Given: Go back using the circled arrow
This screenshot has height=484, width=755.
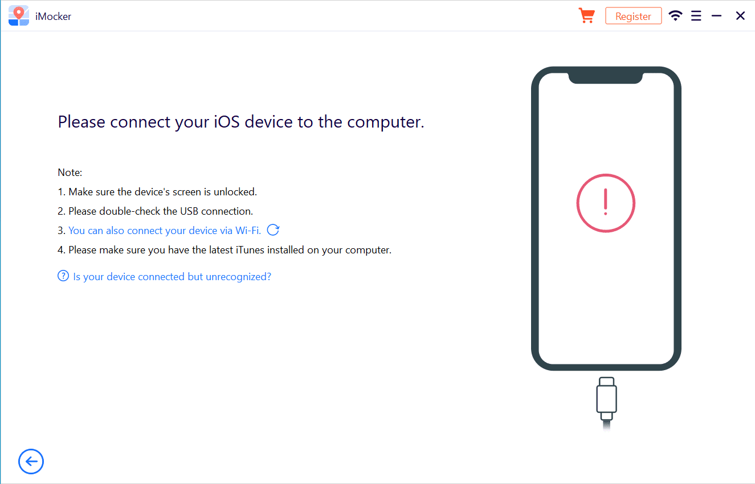Looking at the screenshot, I should 31,461.
